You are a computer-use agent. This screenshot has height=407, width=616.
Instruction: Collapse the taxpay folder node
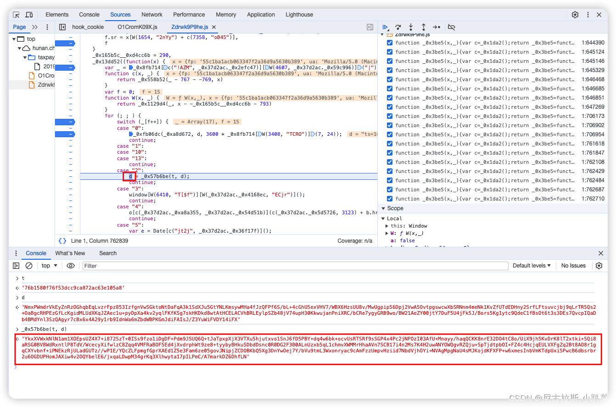(x=25, y=57)
